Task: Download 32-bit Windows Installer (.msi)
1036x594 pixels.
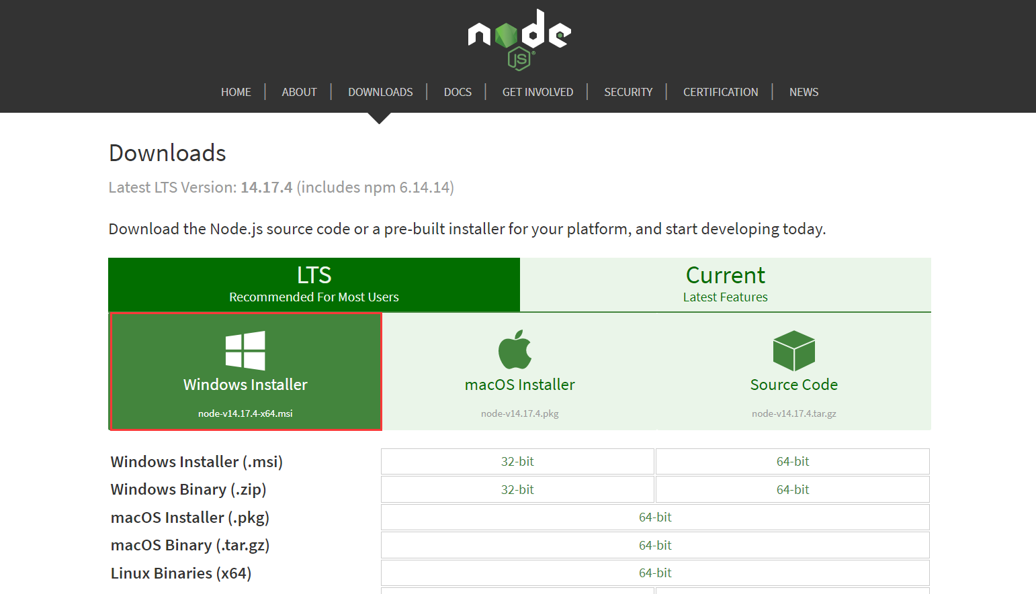Action: click(517, 462)
